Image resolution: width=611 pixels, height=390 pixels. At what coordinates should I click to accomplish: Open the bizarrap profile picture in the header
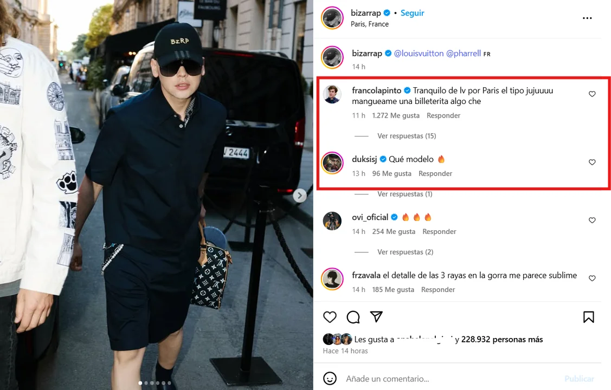point(332,18)
